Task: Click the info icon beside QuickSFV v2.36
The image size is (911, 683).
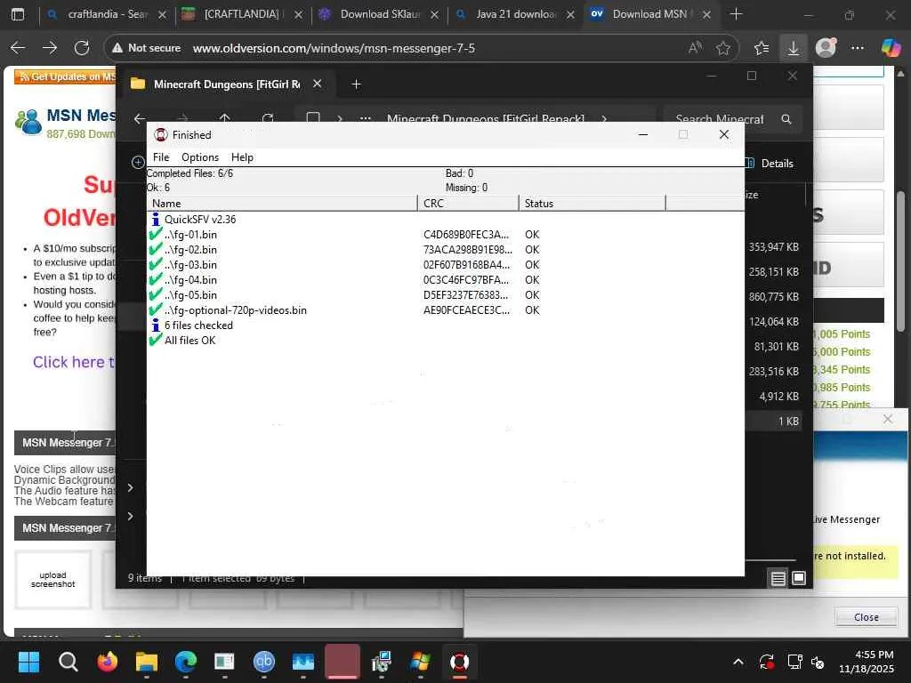Action: point(155,219)
